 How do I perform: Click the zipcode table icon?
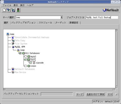tap(34, 63)
